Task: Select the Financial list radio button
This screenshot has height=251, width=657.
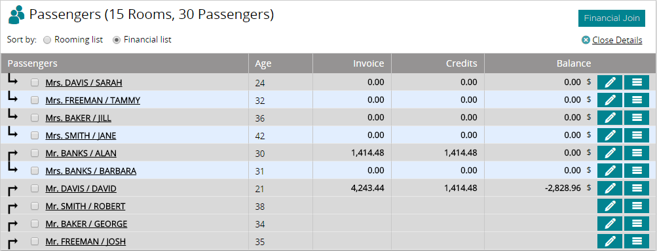Action: click(x=117, y=40)
